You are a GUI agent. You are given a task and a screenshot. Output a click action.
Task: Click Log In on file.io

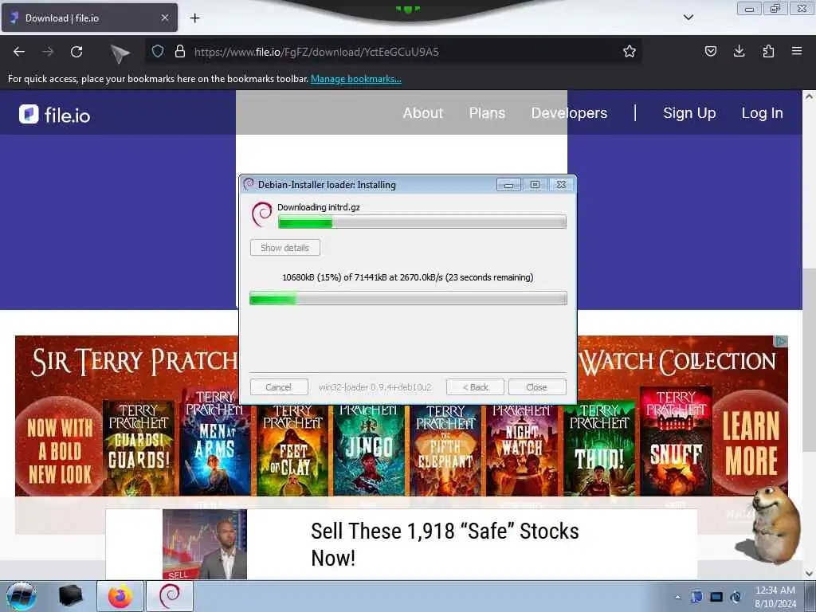(x=762, y=113)
